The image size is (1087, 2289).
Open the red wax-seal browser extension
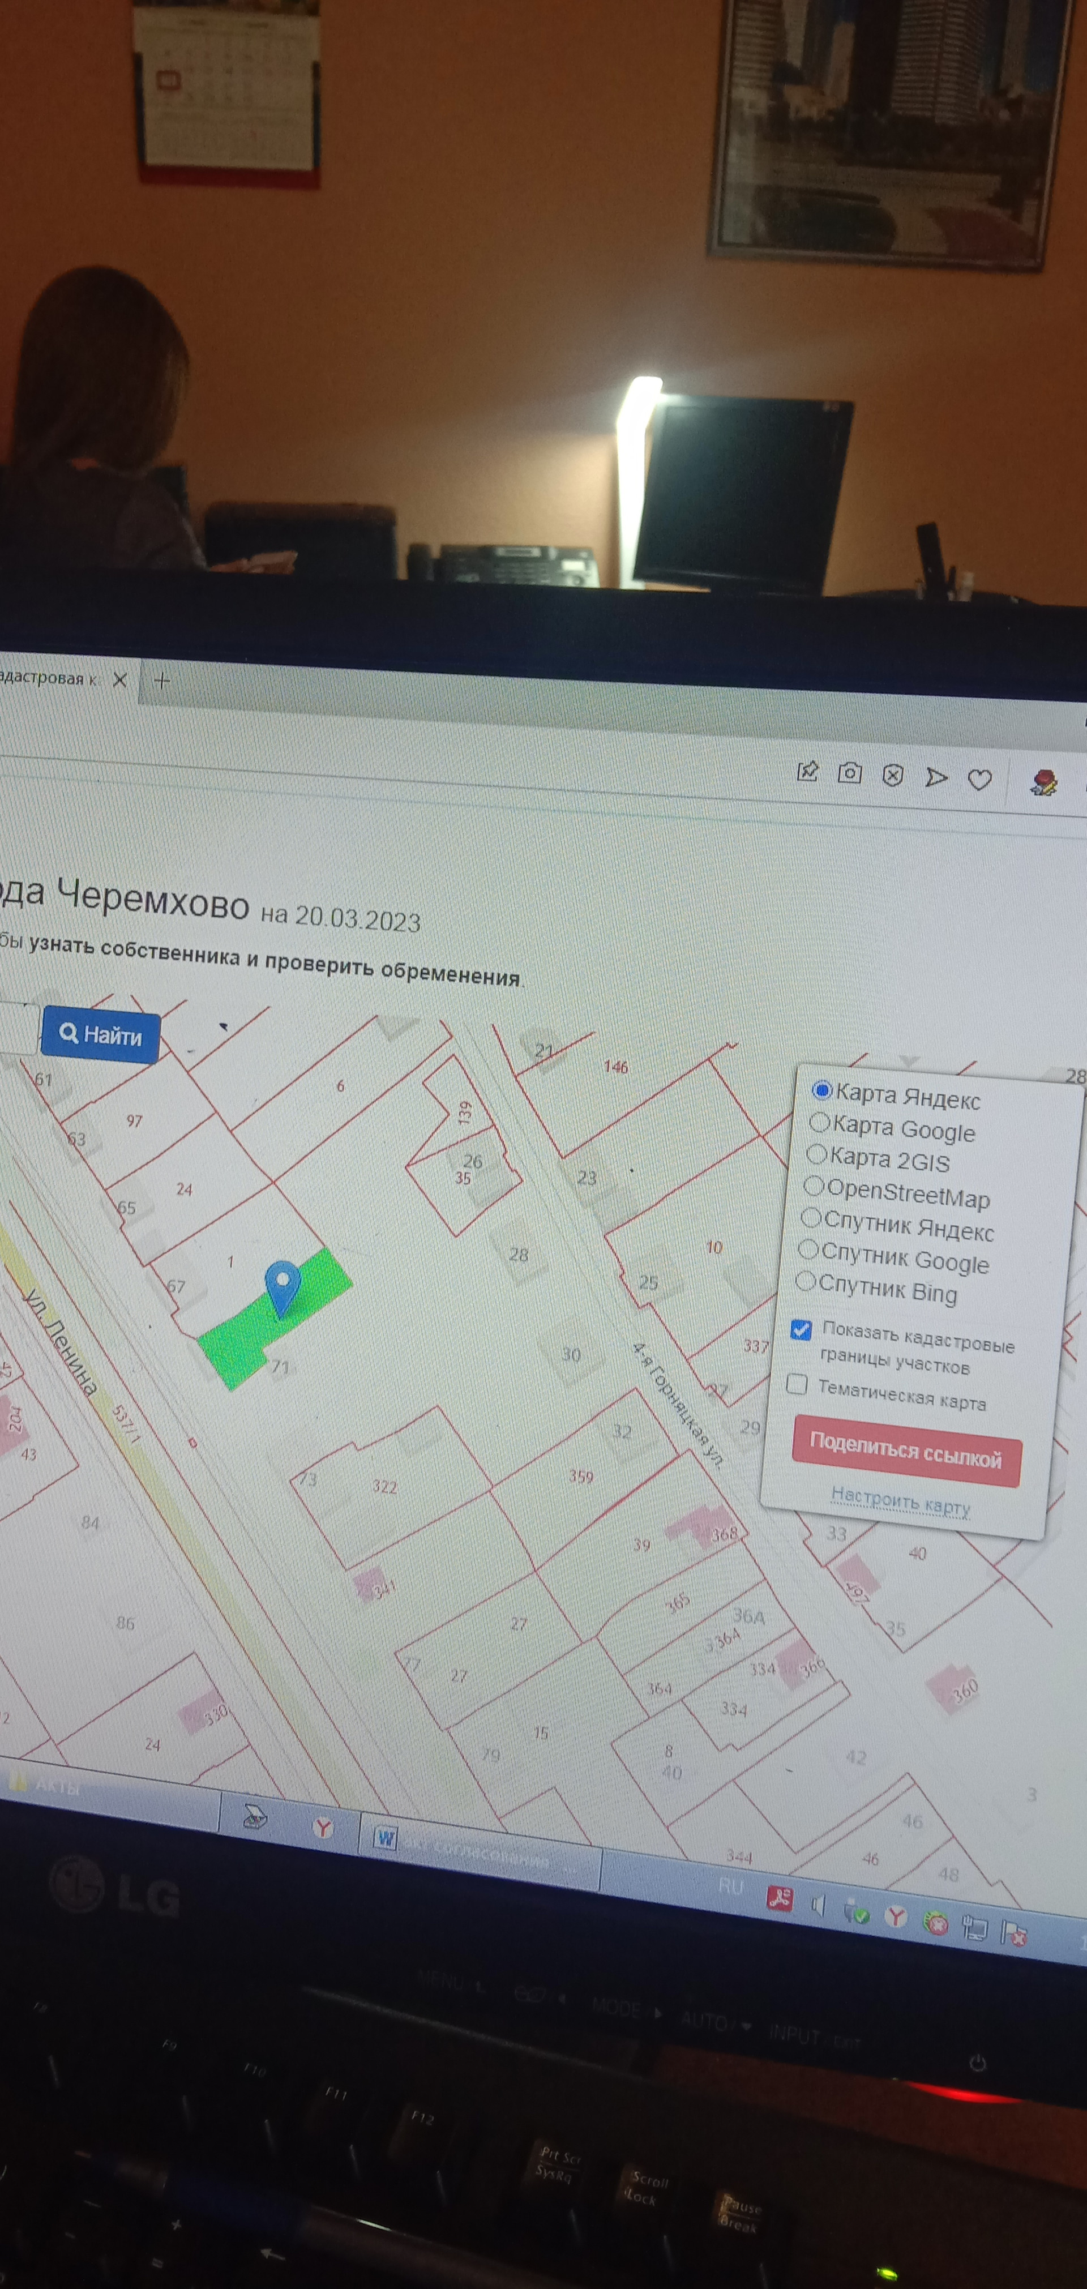(1045, 782)
